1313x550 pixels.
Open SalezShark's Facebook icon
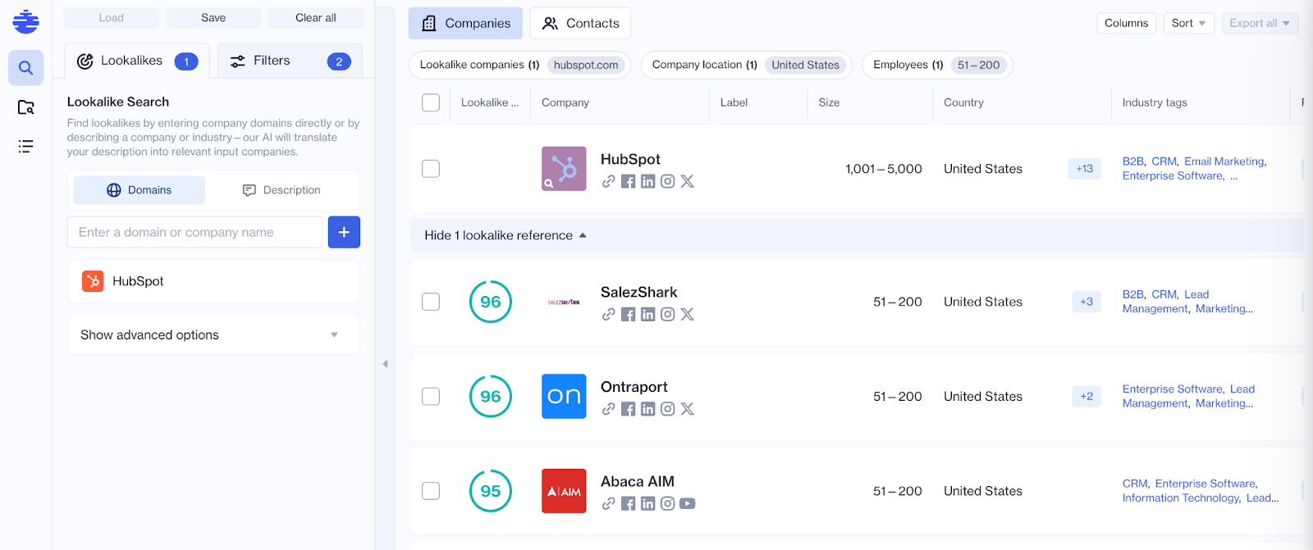click(x=628, y=315)
